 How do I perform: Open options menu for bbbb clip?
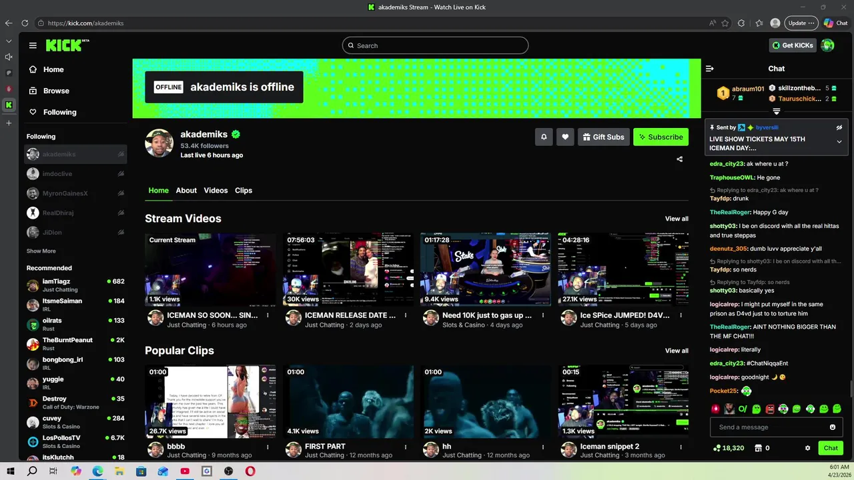pos(268,447)
